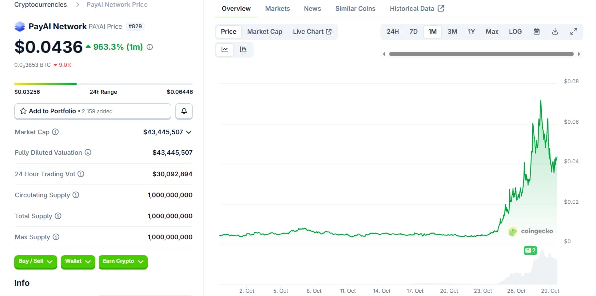Click the #829 rank badge
Viewport: 596px width, 296px height.
click(135, 26)
